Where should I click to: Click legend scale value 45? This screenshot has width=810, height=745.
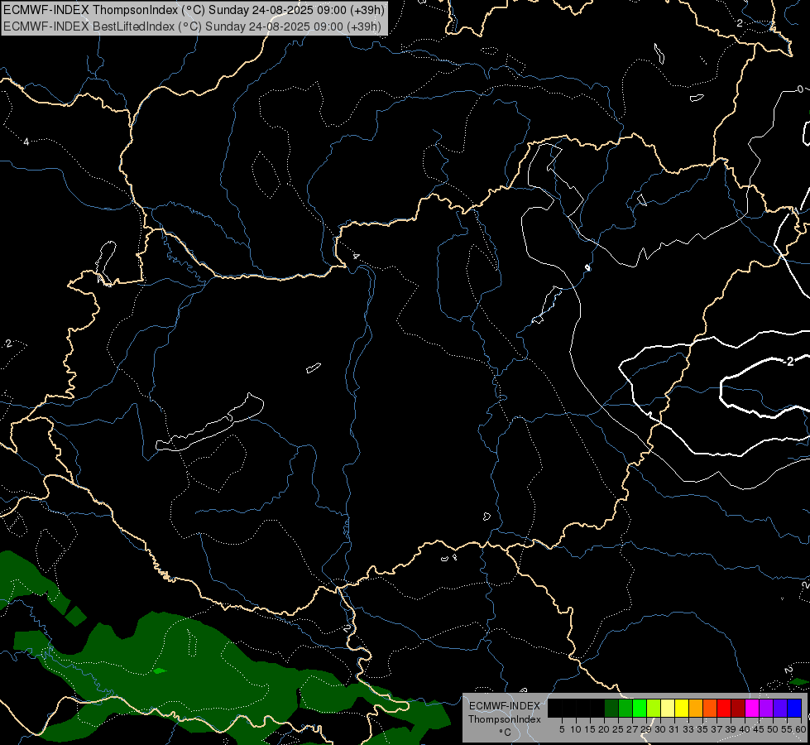pyautogui.click(x=759, y=729)
